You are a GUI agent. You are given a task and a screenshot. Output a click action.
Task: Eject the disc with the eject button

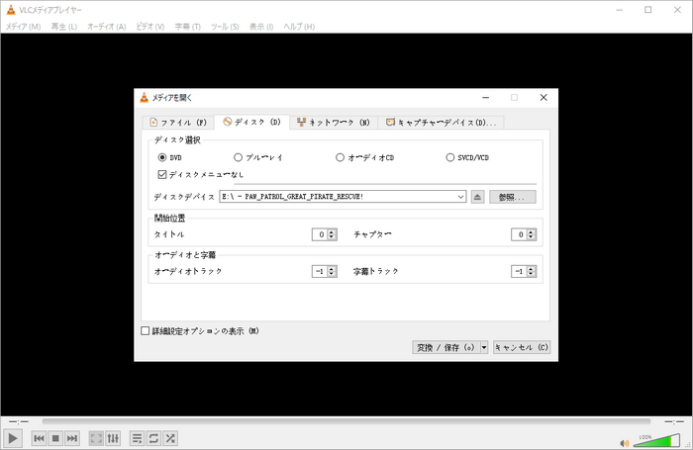[478, 197]
